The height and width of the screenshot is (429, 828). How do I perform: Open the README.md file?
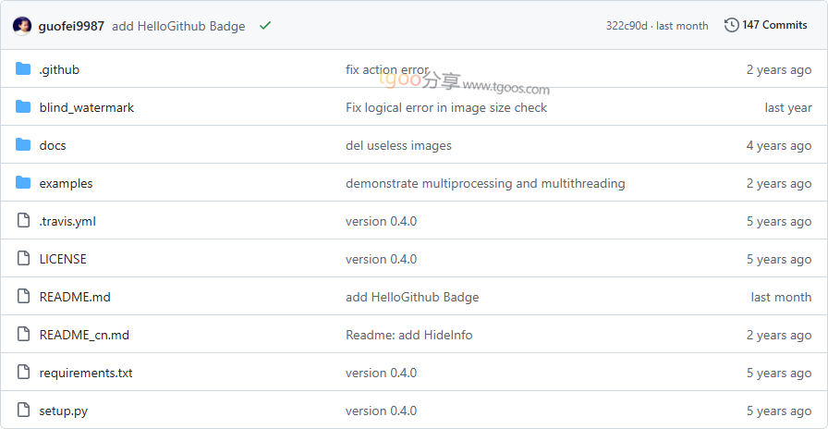(75, 297)
